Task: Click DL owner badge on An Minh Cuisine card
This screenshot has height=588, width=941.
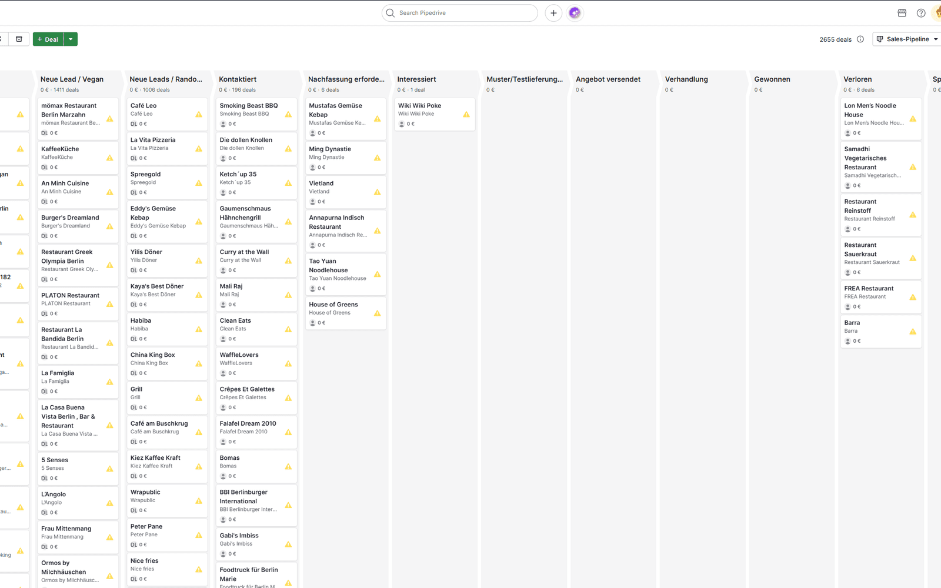Action: tap(45, 202)
